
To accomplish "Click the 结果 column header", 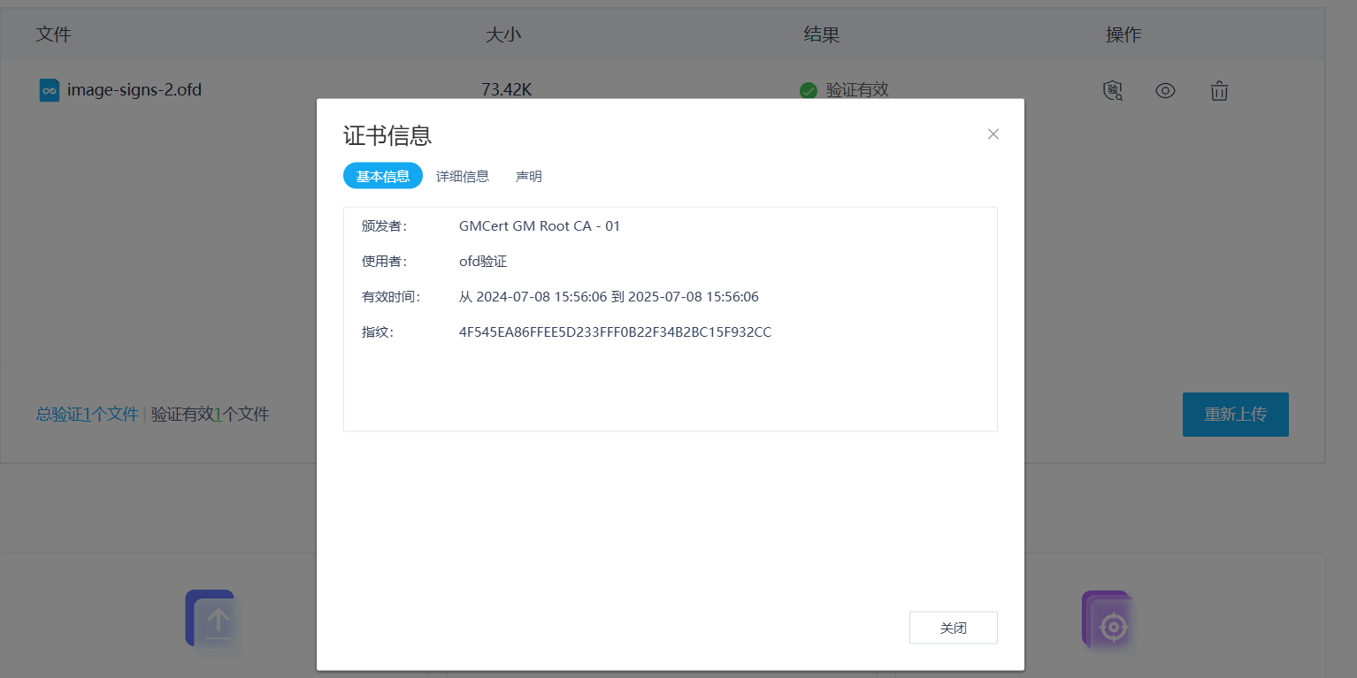I will pos(821,34).
